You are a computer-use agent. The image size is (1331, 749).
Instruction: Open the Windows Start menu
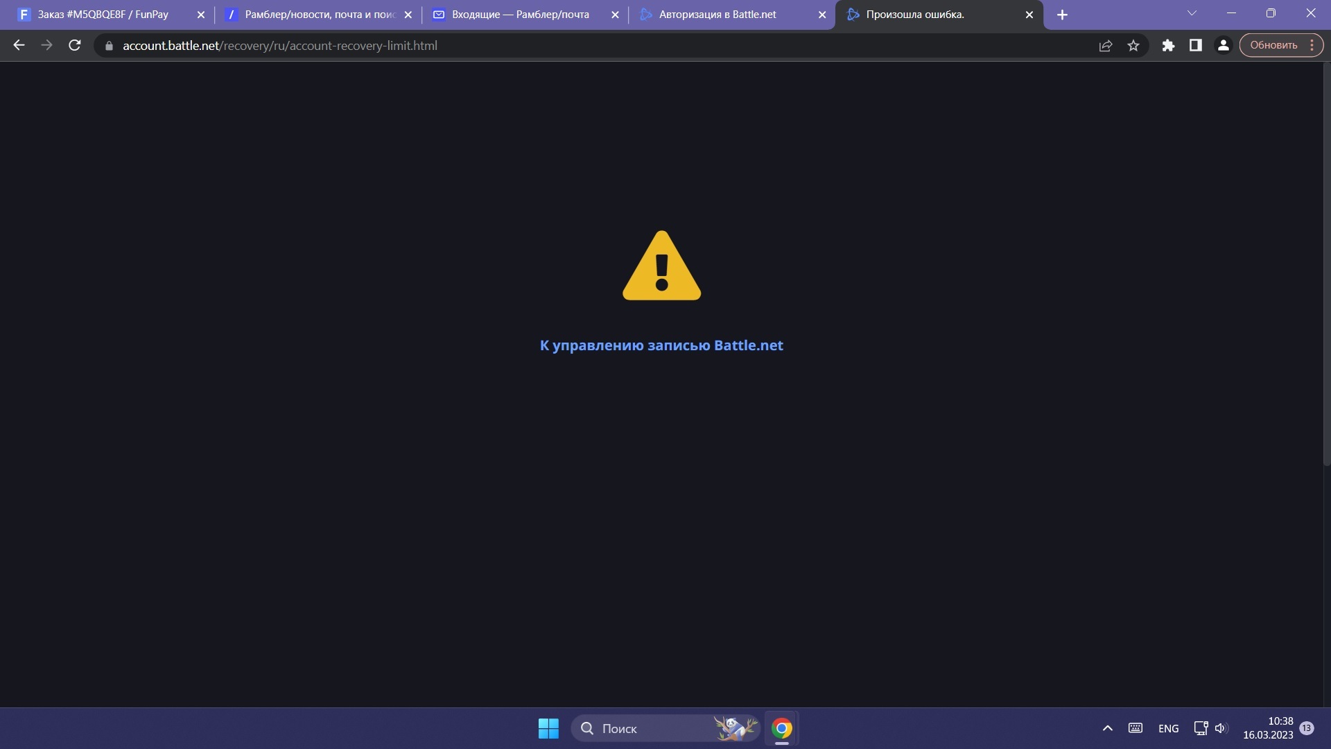point(548,728)
